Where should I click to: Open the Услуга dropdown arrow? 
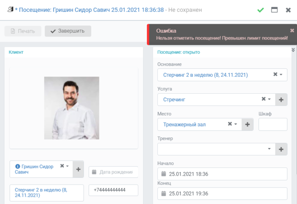269,99
